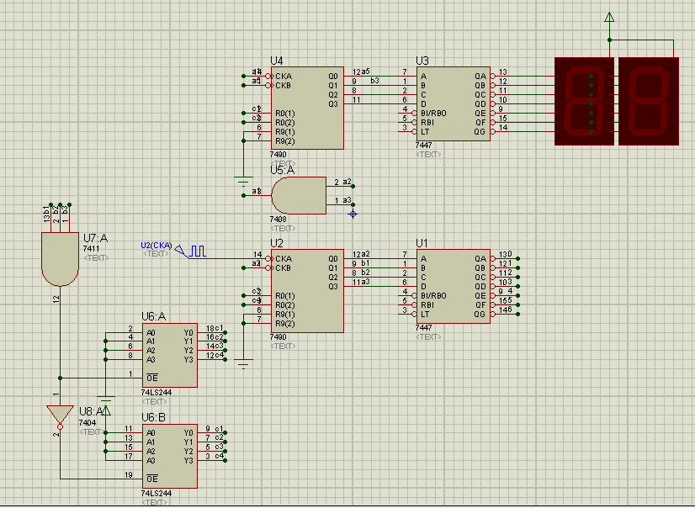Click the left seven-segment display
695x508 pixels.
click(x=584, y=101)
